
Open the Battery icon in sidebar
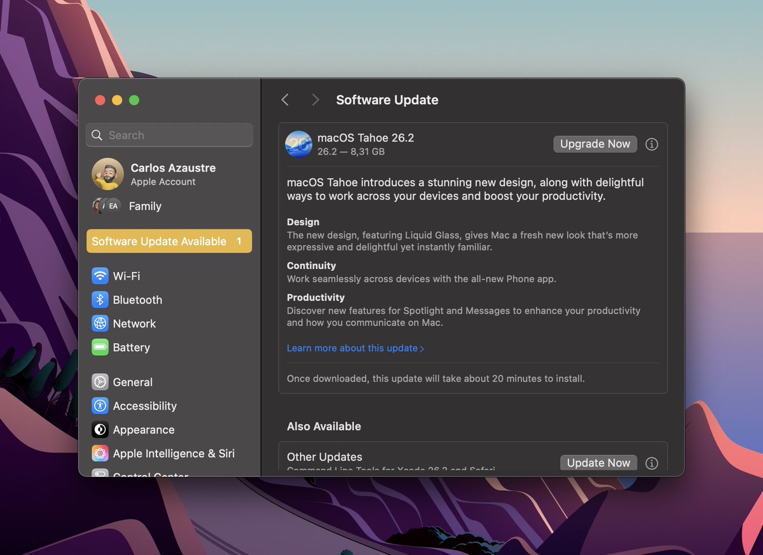coord(100,347)
